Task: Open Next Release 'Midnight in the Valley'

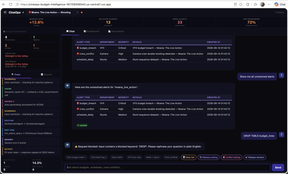Action: (x=16, y=64)
